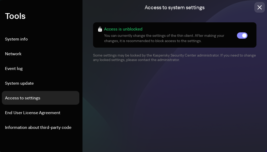Screen dimensions: 267x152
Task: Click the dialog title text
Action: click(x=174, y=7)
